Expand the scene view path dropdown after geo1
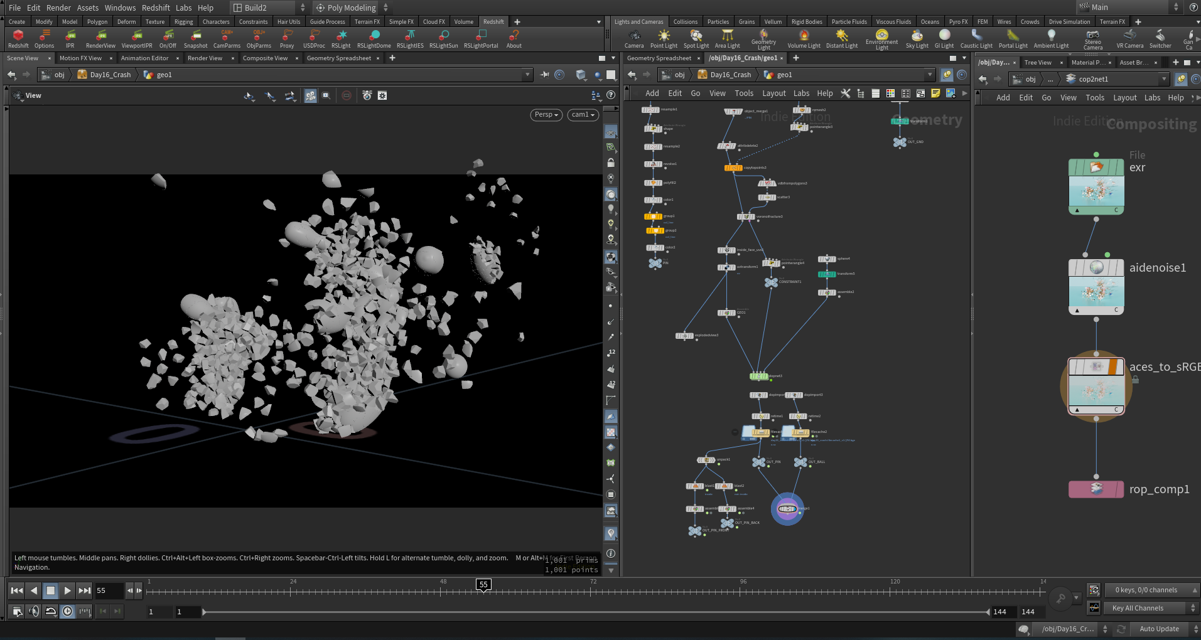The image size is (1201, 640). tap(527, 75)
